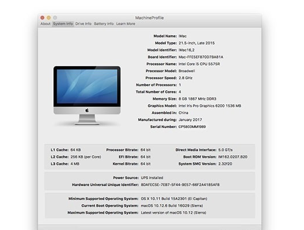Click the Kernel Bitrate 64 bit value
Screen dimensions: 304x230
click(x=146, y=164)
